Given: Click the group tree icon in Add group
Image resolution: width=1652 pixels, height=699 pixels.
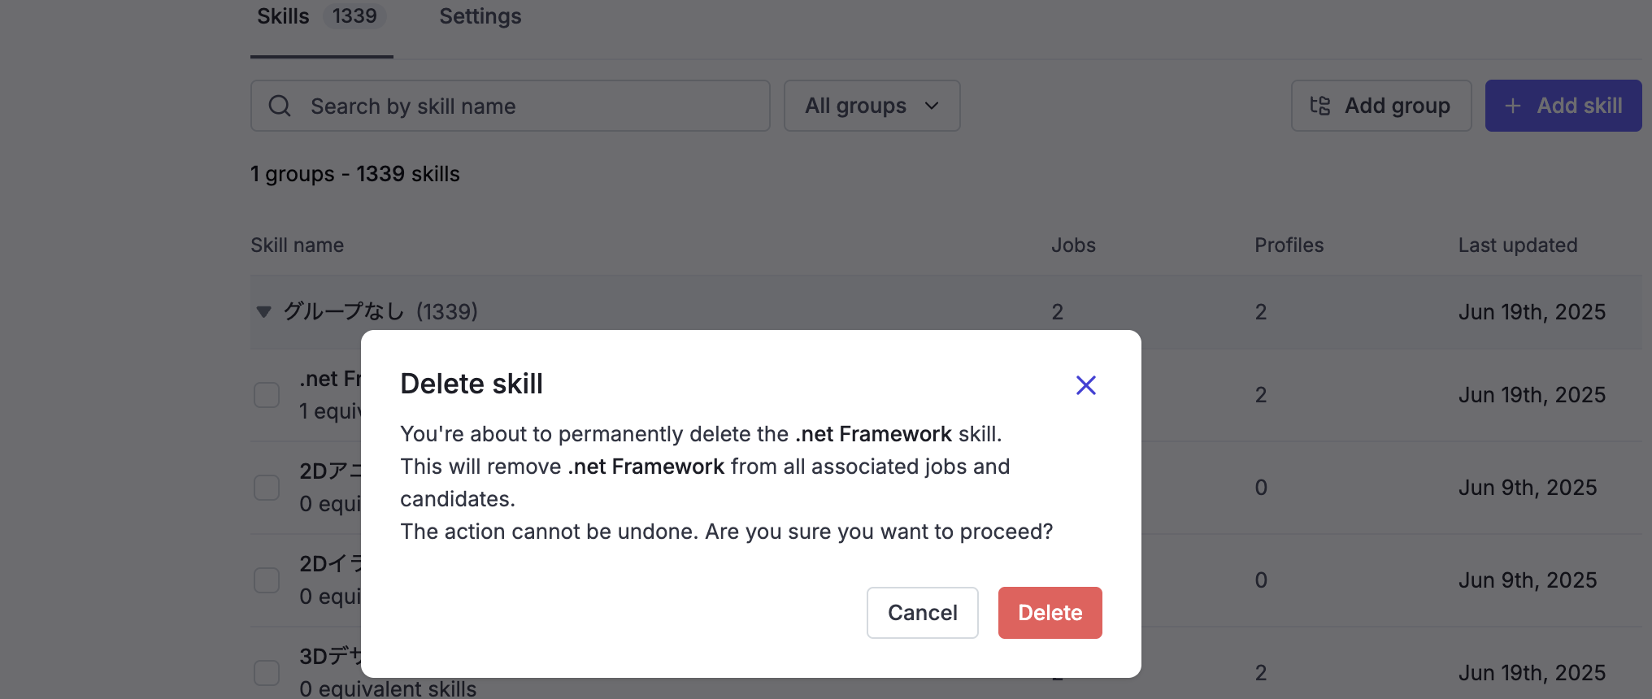Looking at the screenshot, I should [x=1320, y=106].
